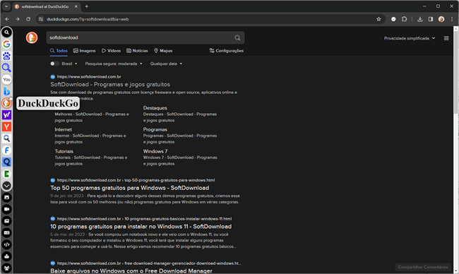Open the Chrome profile avatar
The image size is (459, 274).
pos(441,19)
